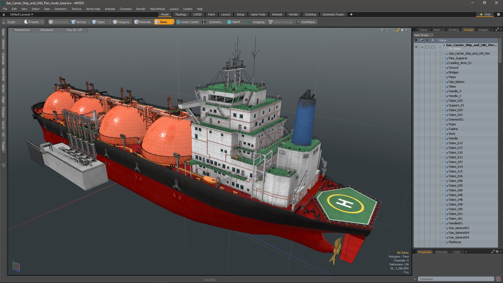Viewport: 503px width, 283px height.
Task: Click the Command input field
Action: [x=456, y=279]
